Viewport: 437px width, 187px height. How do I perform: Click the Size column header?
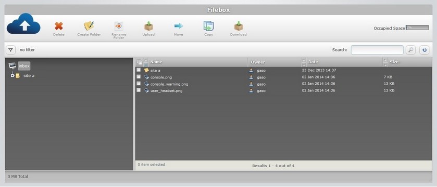coord(394,62)
